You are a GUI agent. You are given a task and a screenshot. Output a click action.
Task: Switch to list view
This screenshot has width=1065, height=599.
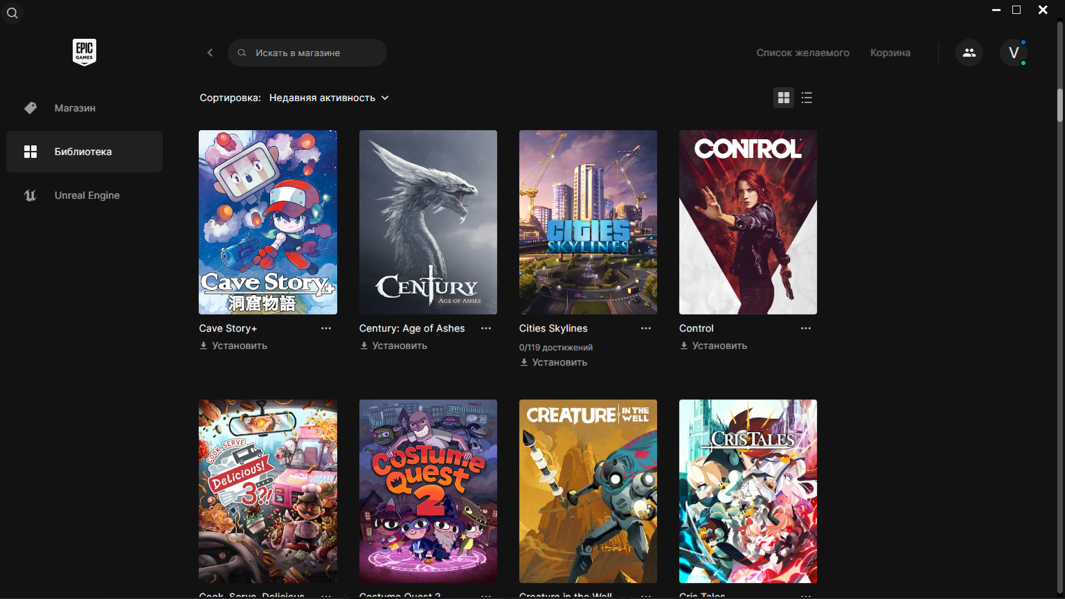(807, 98)
